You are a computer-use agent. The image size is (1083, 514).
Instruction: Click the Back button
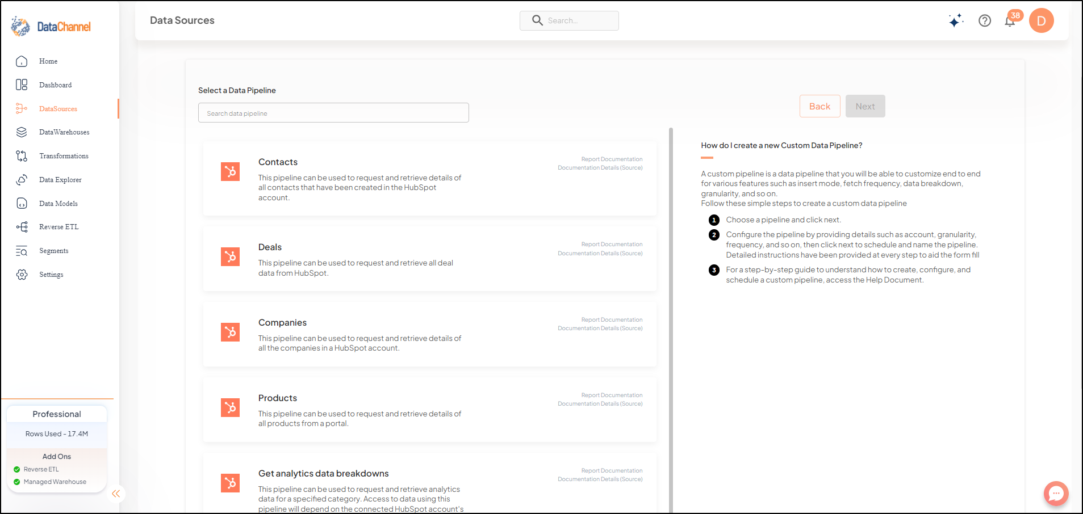point(819,106)
